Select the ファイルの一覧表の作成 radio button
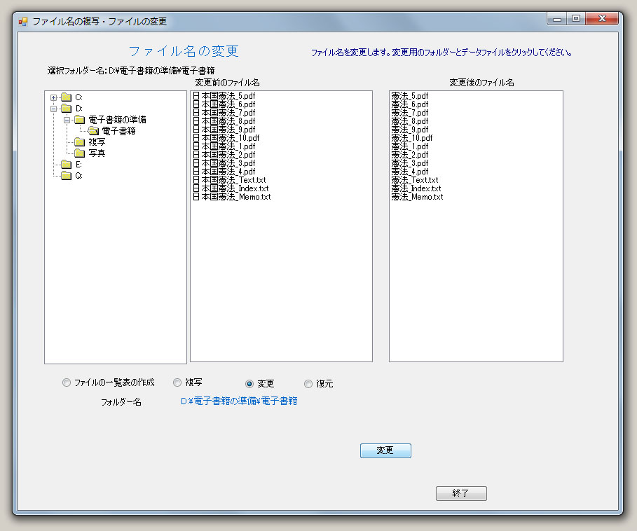Image resolution: width=637 pixels, height=531 pixels. pyautogui.click(x=67, y=382)
